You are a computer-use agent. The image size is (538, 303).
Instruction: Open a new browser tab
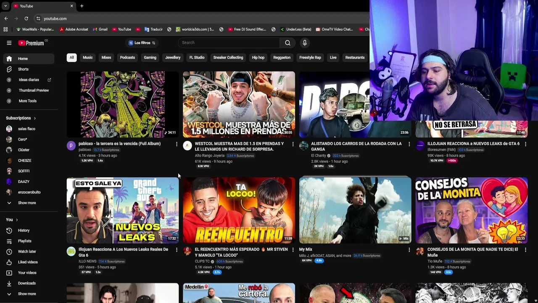[x=82, y=6]
